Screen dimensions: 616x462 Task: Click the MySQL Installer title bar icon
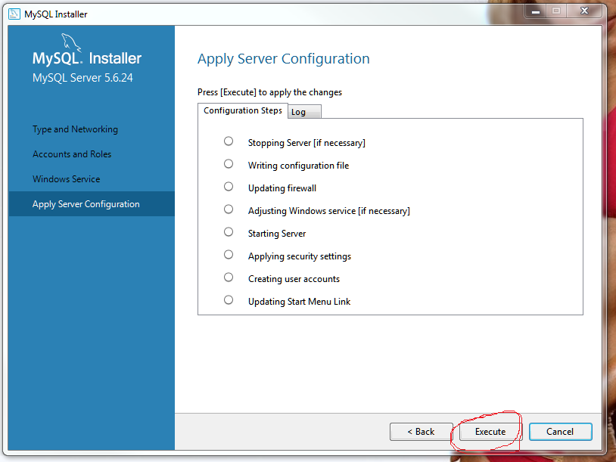click(14, 14)
